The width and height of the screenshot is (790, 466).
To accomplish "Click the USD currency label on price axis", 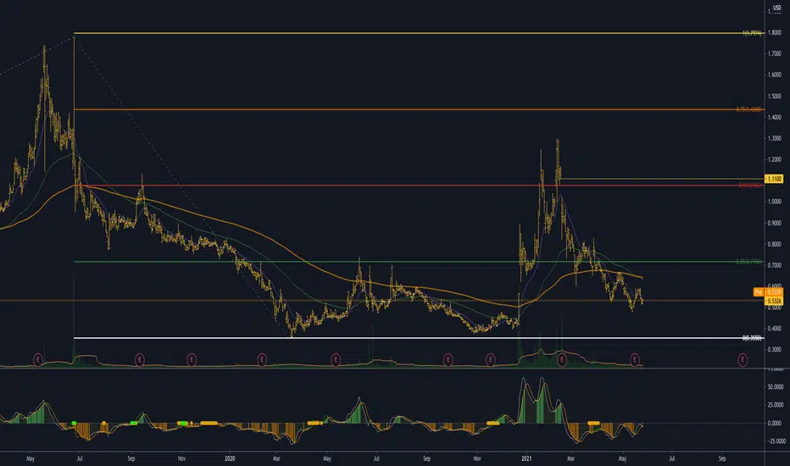I will coord(776,8).
